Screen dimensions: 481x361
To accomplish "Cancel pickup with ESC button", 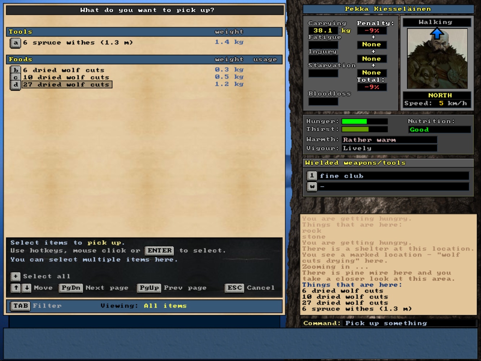I will [235, 288].
